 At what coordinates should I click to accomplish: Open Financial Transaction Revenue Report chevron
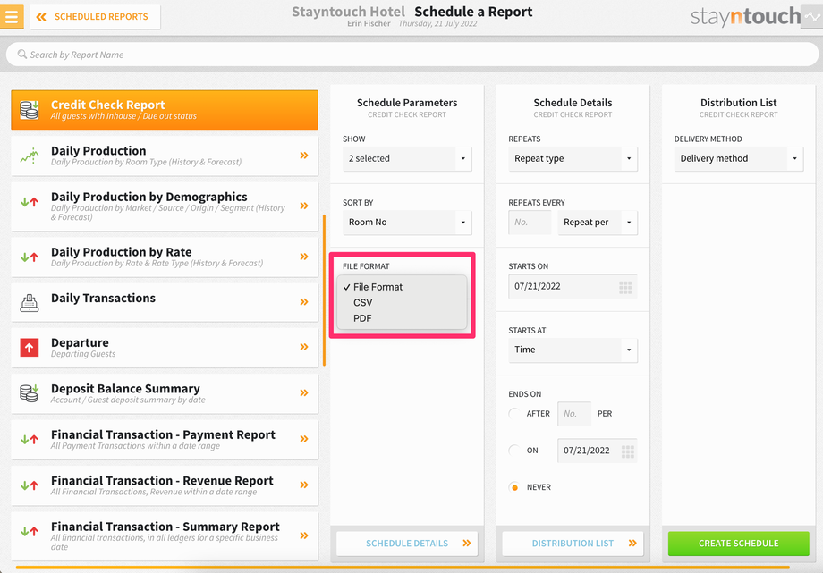coord(304,485)
